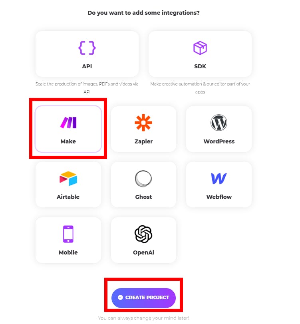Click the Make logo icon
Image resolution: width=300 pixels, height=324 pixels.
click(x=68, y=123)
